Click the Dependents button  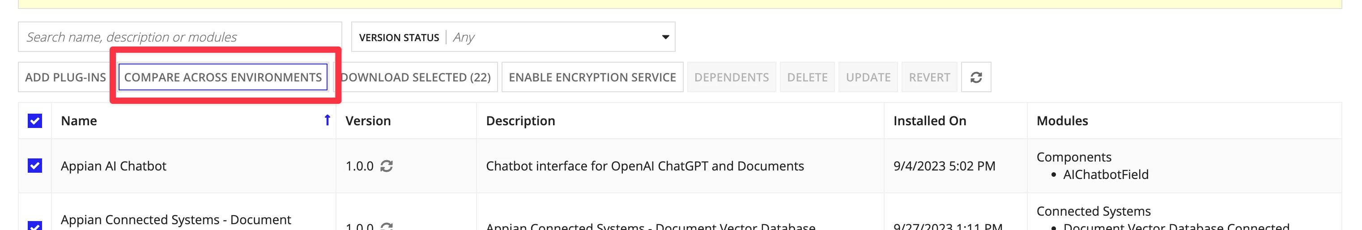click(731, 77)
